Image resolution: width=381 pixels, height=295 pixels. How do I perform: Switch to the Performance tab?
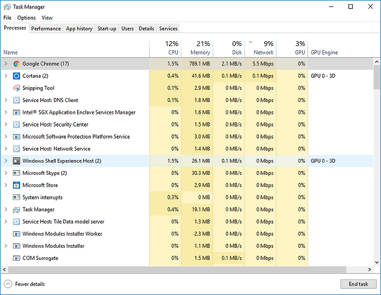(x=46, y=29)
